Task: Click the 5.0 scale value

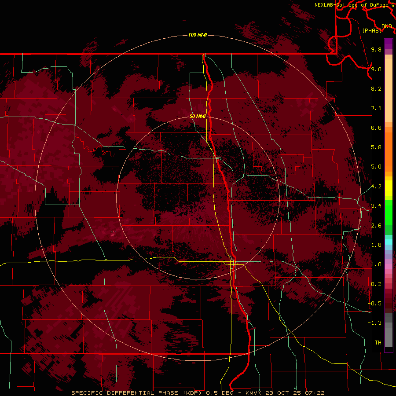Action: point(376,167)
